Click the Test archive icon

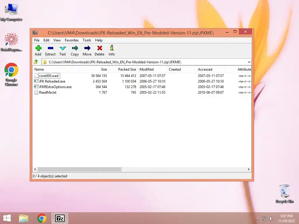tap(62, 48)
